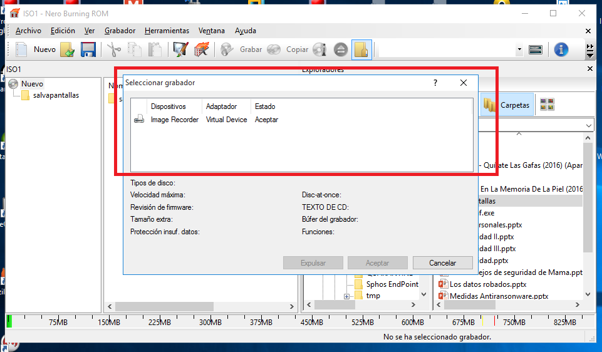
Task: Select the Nuevo root tree item
Action: [x=32, y=84]
